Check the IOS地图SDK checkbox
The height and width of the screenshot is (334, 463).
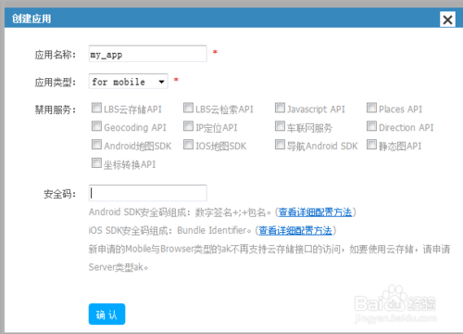188,145
